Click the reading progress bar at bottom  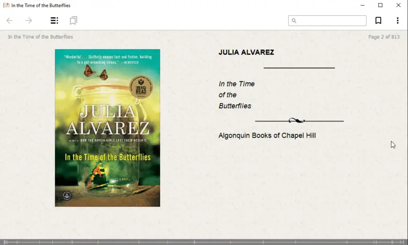click(x=204, y=242)
